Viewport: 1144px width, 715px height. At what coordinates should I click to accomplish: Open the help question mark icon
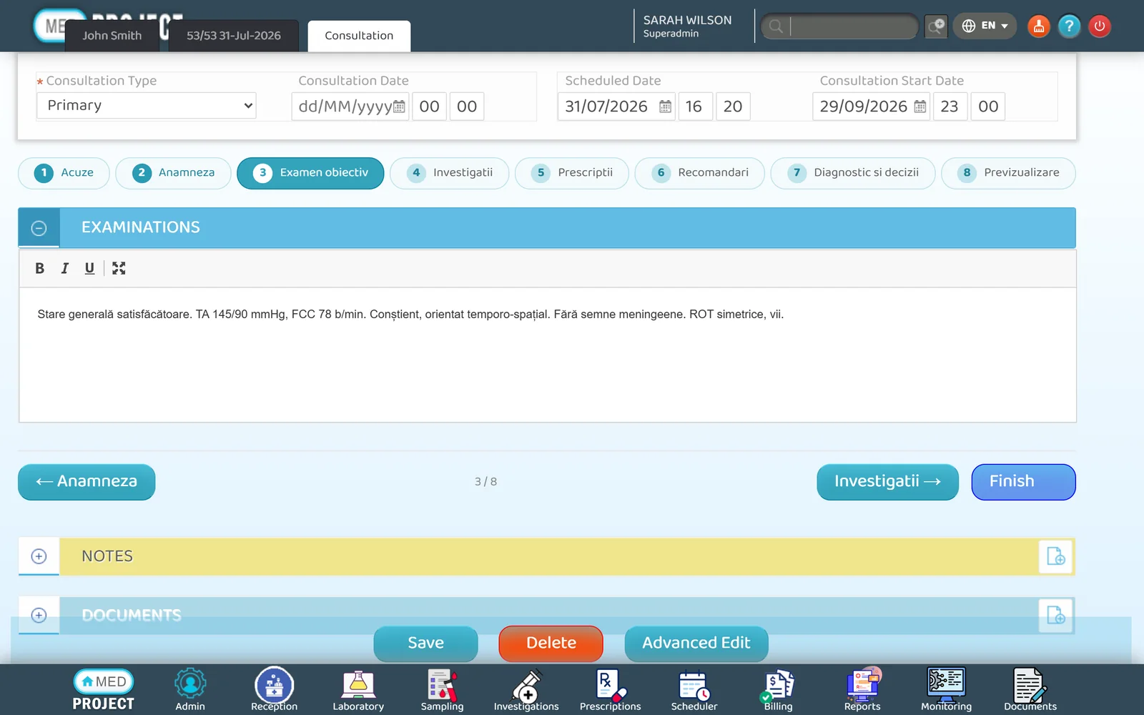click(1069, 26)
